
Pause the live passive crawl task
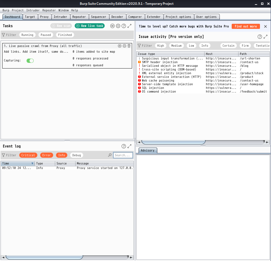(x=120, y=46)
